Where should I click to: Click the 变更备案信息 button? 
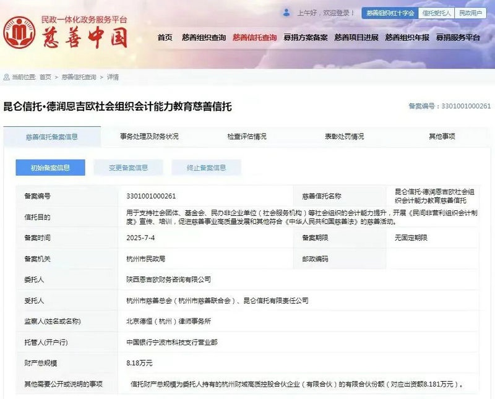tap(129, 168)
